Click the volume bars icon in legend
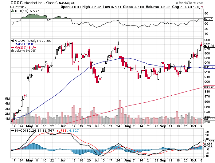This screenshot has height=163, width=215. (x=13, y=50)
